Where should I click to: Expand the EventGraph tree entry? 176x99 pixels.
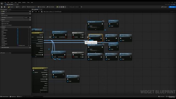(x=1, y=15)
